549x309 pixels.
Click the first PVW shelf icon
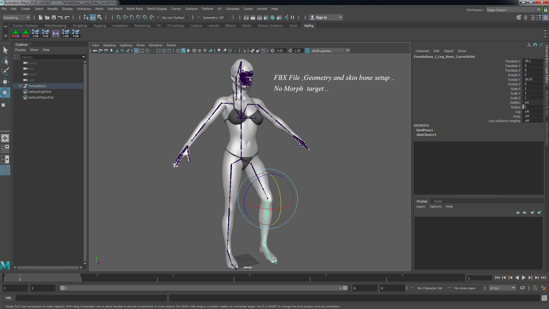tap(45, 34)
